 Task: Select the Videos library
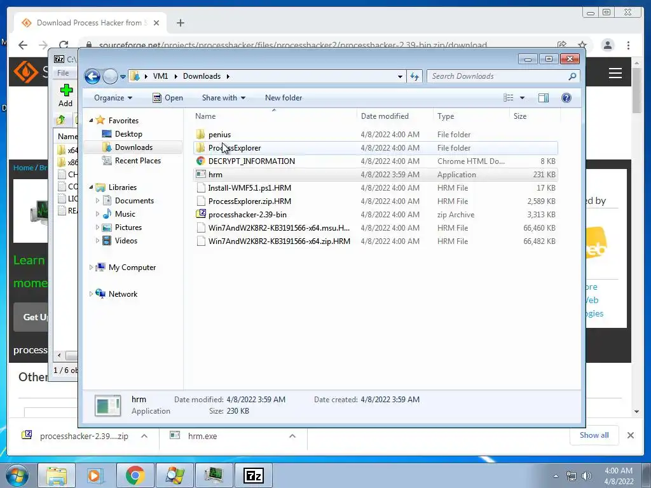pos(126,241)
